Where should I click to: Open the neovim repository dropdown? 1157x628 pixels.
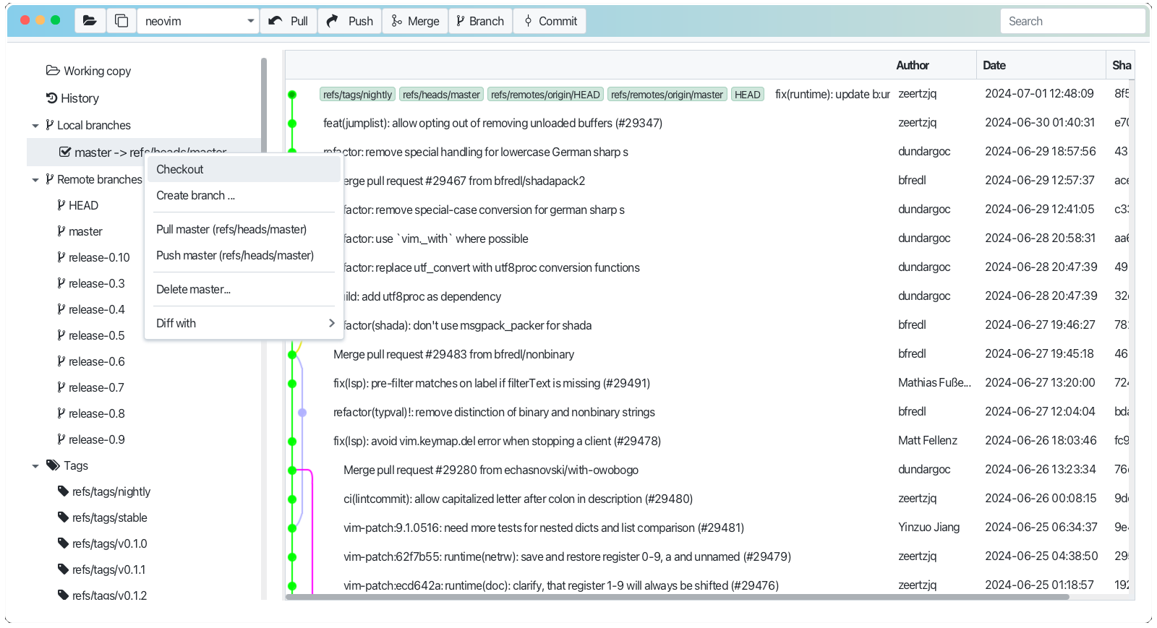[198, 21]
